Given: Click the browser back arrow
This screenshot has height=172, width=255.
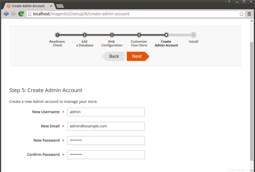Looking at the screenshot, I should click(6, 14).
